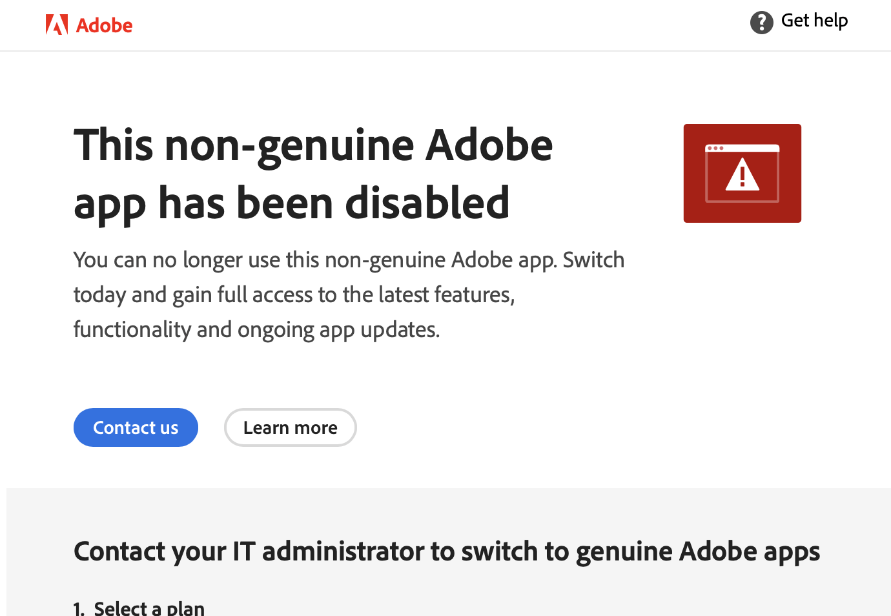Click the question mark help icon
891x616 pixels.
[761, 23]
